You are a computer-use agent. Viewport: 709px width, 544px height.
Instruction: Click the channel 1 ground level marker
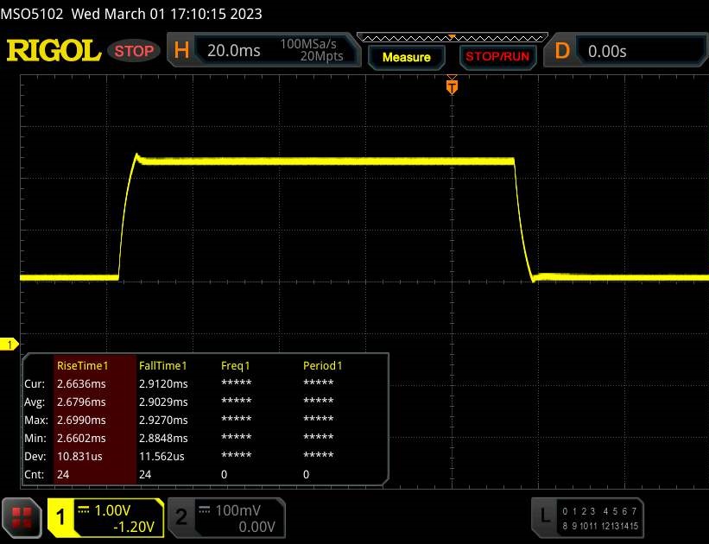coord(9,345)
